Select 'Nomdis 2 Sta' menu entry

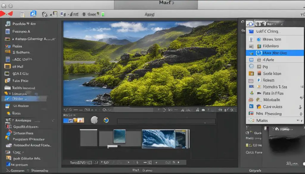coord(275,87)
